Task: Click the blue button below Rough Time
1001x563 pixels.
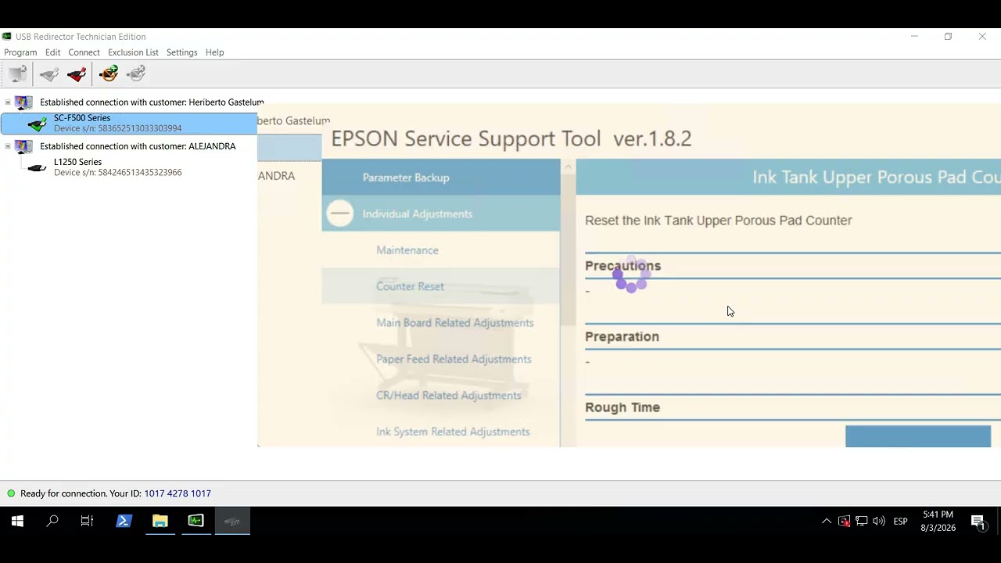Action: pyautogui.click(x=918, y=436)
